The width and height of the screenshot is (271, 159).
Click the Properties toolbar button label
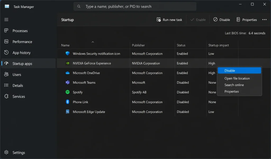[x=250, y=20]
